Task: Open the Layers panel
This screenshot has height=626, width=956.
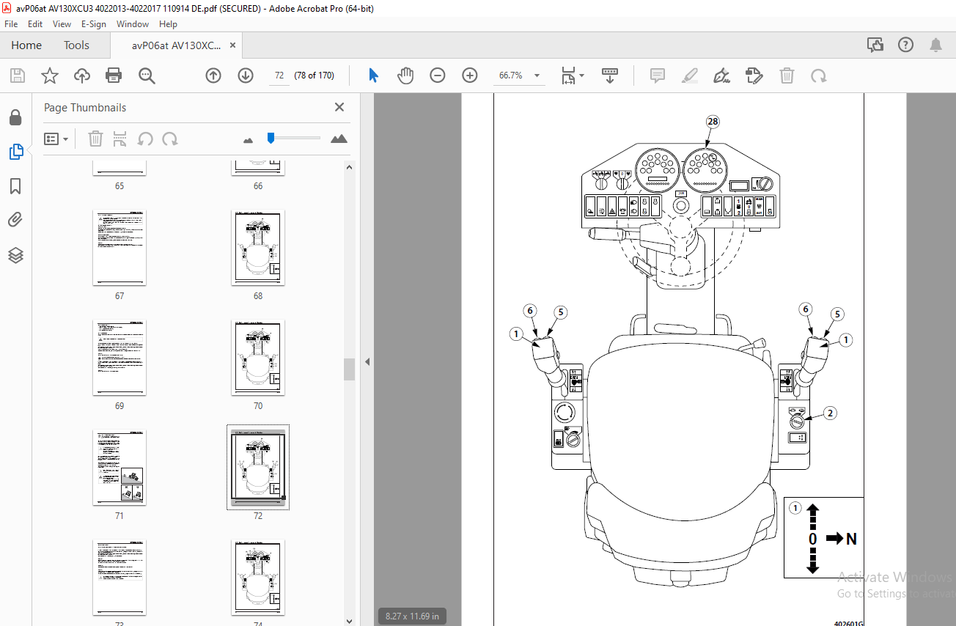Action: click(15, 255)
